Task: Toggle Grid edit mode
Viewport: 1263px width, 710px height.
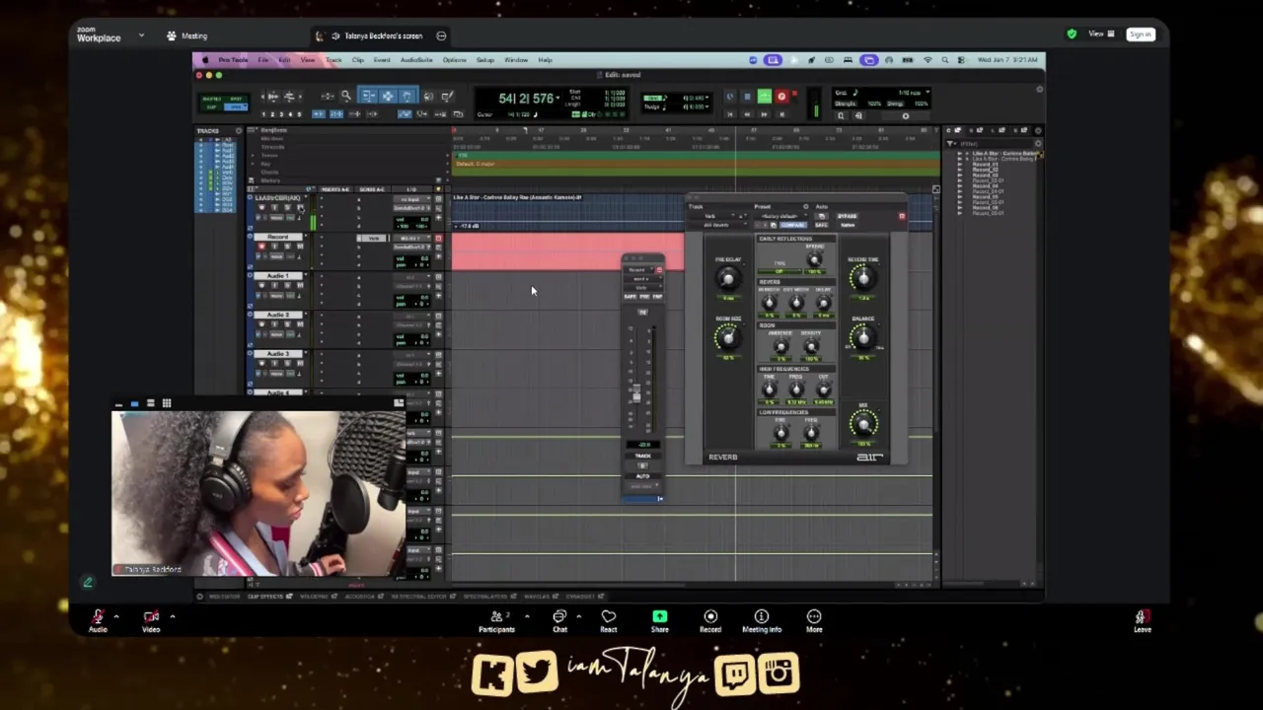Action: click(x=236, y=106)
